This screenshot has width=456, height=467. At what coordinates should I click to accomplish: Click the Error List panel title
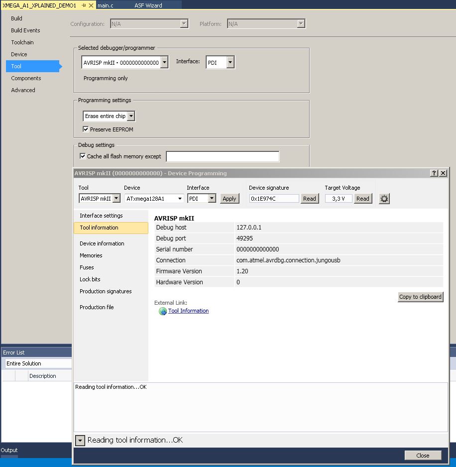tap(14, 352)
